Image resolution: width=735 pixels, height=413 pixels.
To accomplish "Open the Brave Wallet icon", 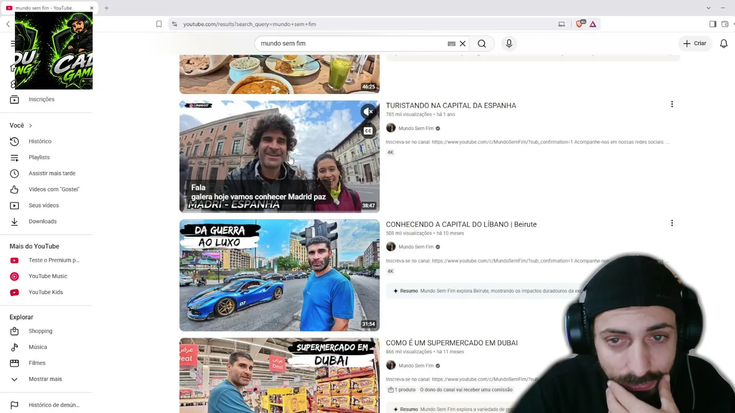I will tap(725, 24).
